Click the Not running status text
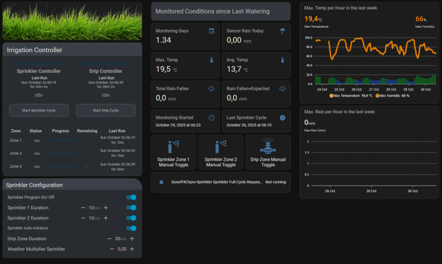Viewport: 442px width, 264px height. 276,182
